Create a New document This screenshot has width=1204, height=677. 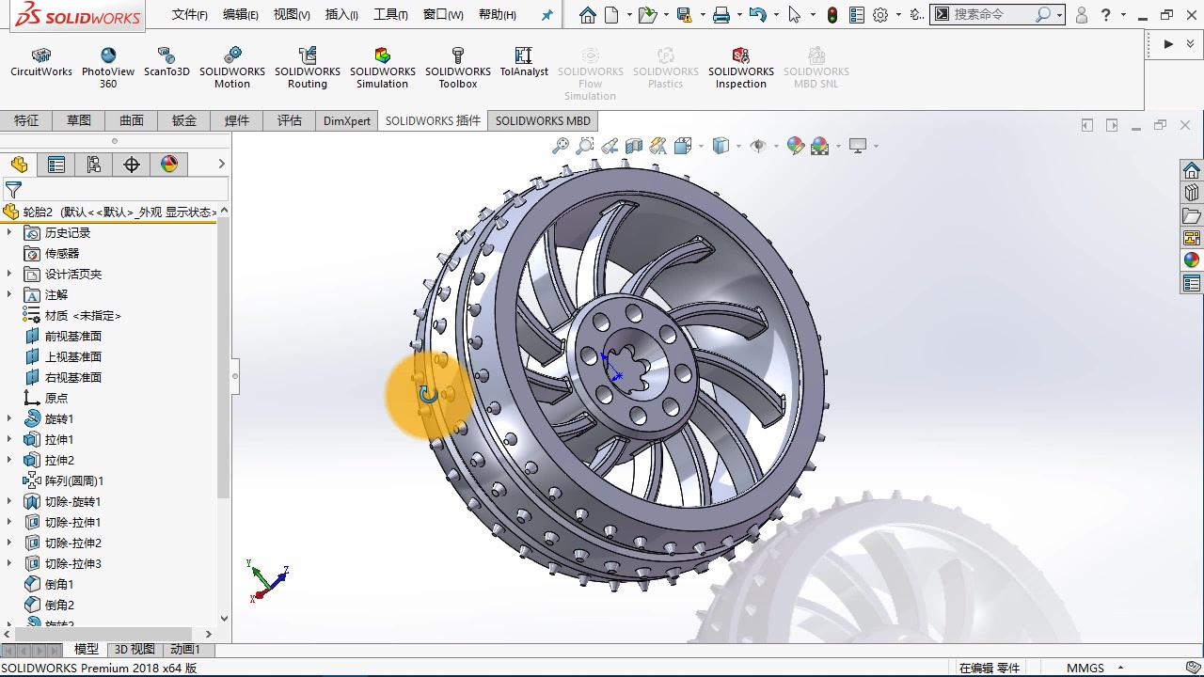click(x=612, y=14)
